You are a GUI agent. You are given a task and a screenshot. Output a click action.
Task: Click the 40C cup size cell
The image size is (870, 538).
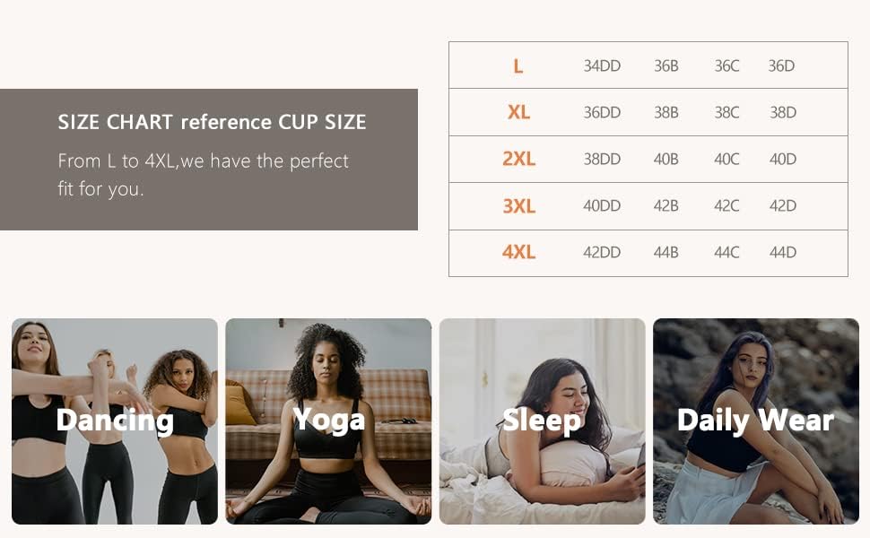coord(726,160)
